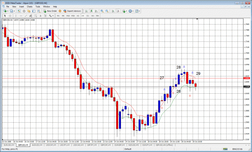The height and width of the screenshot is (152, 252).
Task: Open the Indicators list icon
Action: click(x=124, y=11)
